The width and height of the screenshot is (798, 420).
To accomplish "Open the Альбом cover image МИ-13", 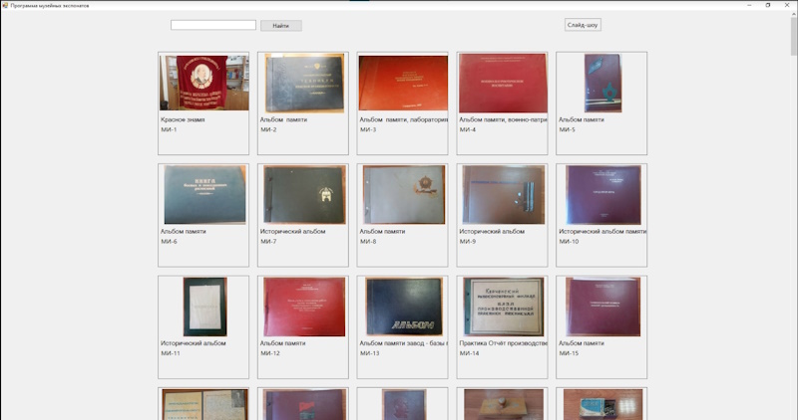I will tap(403, 307).
